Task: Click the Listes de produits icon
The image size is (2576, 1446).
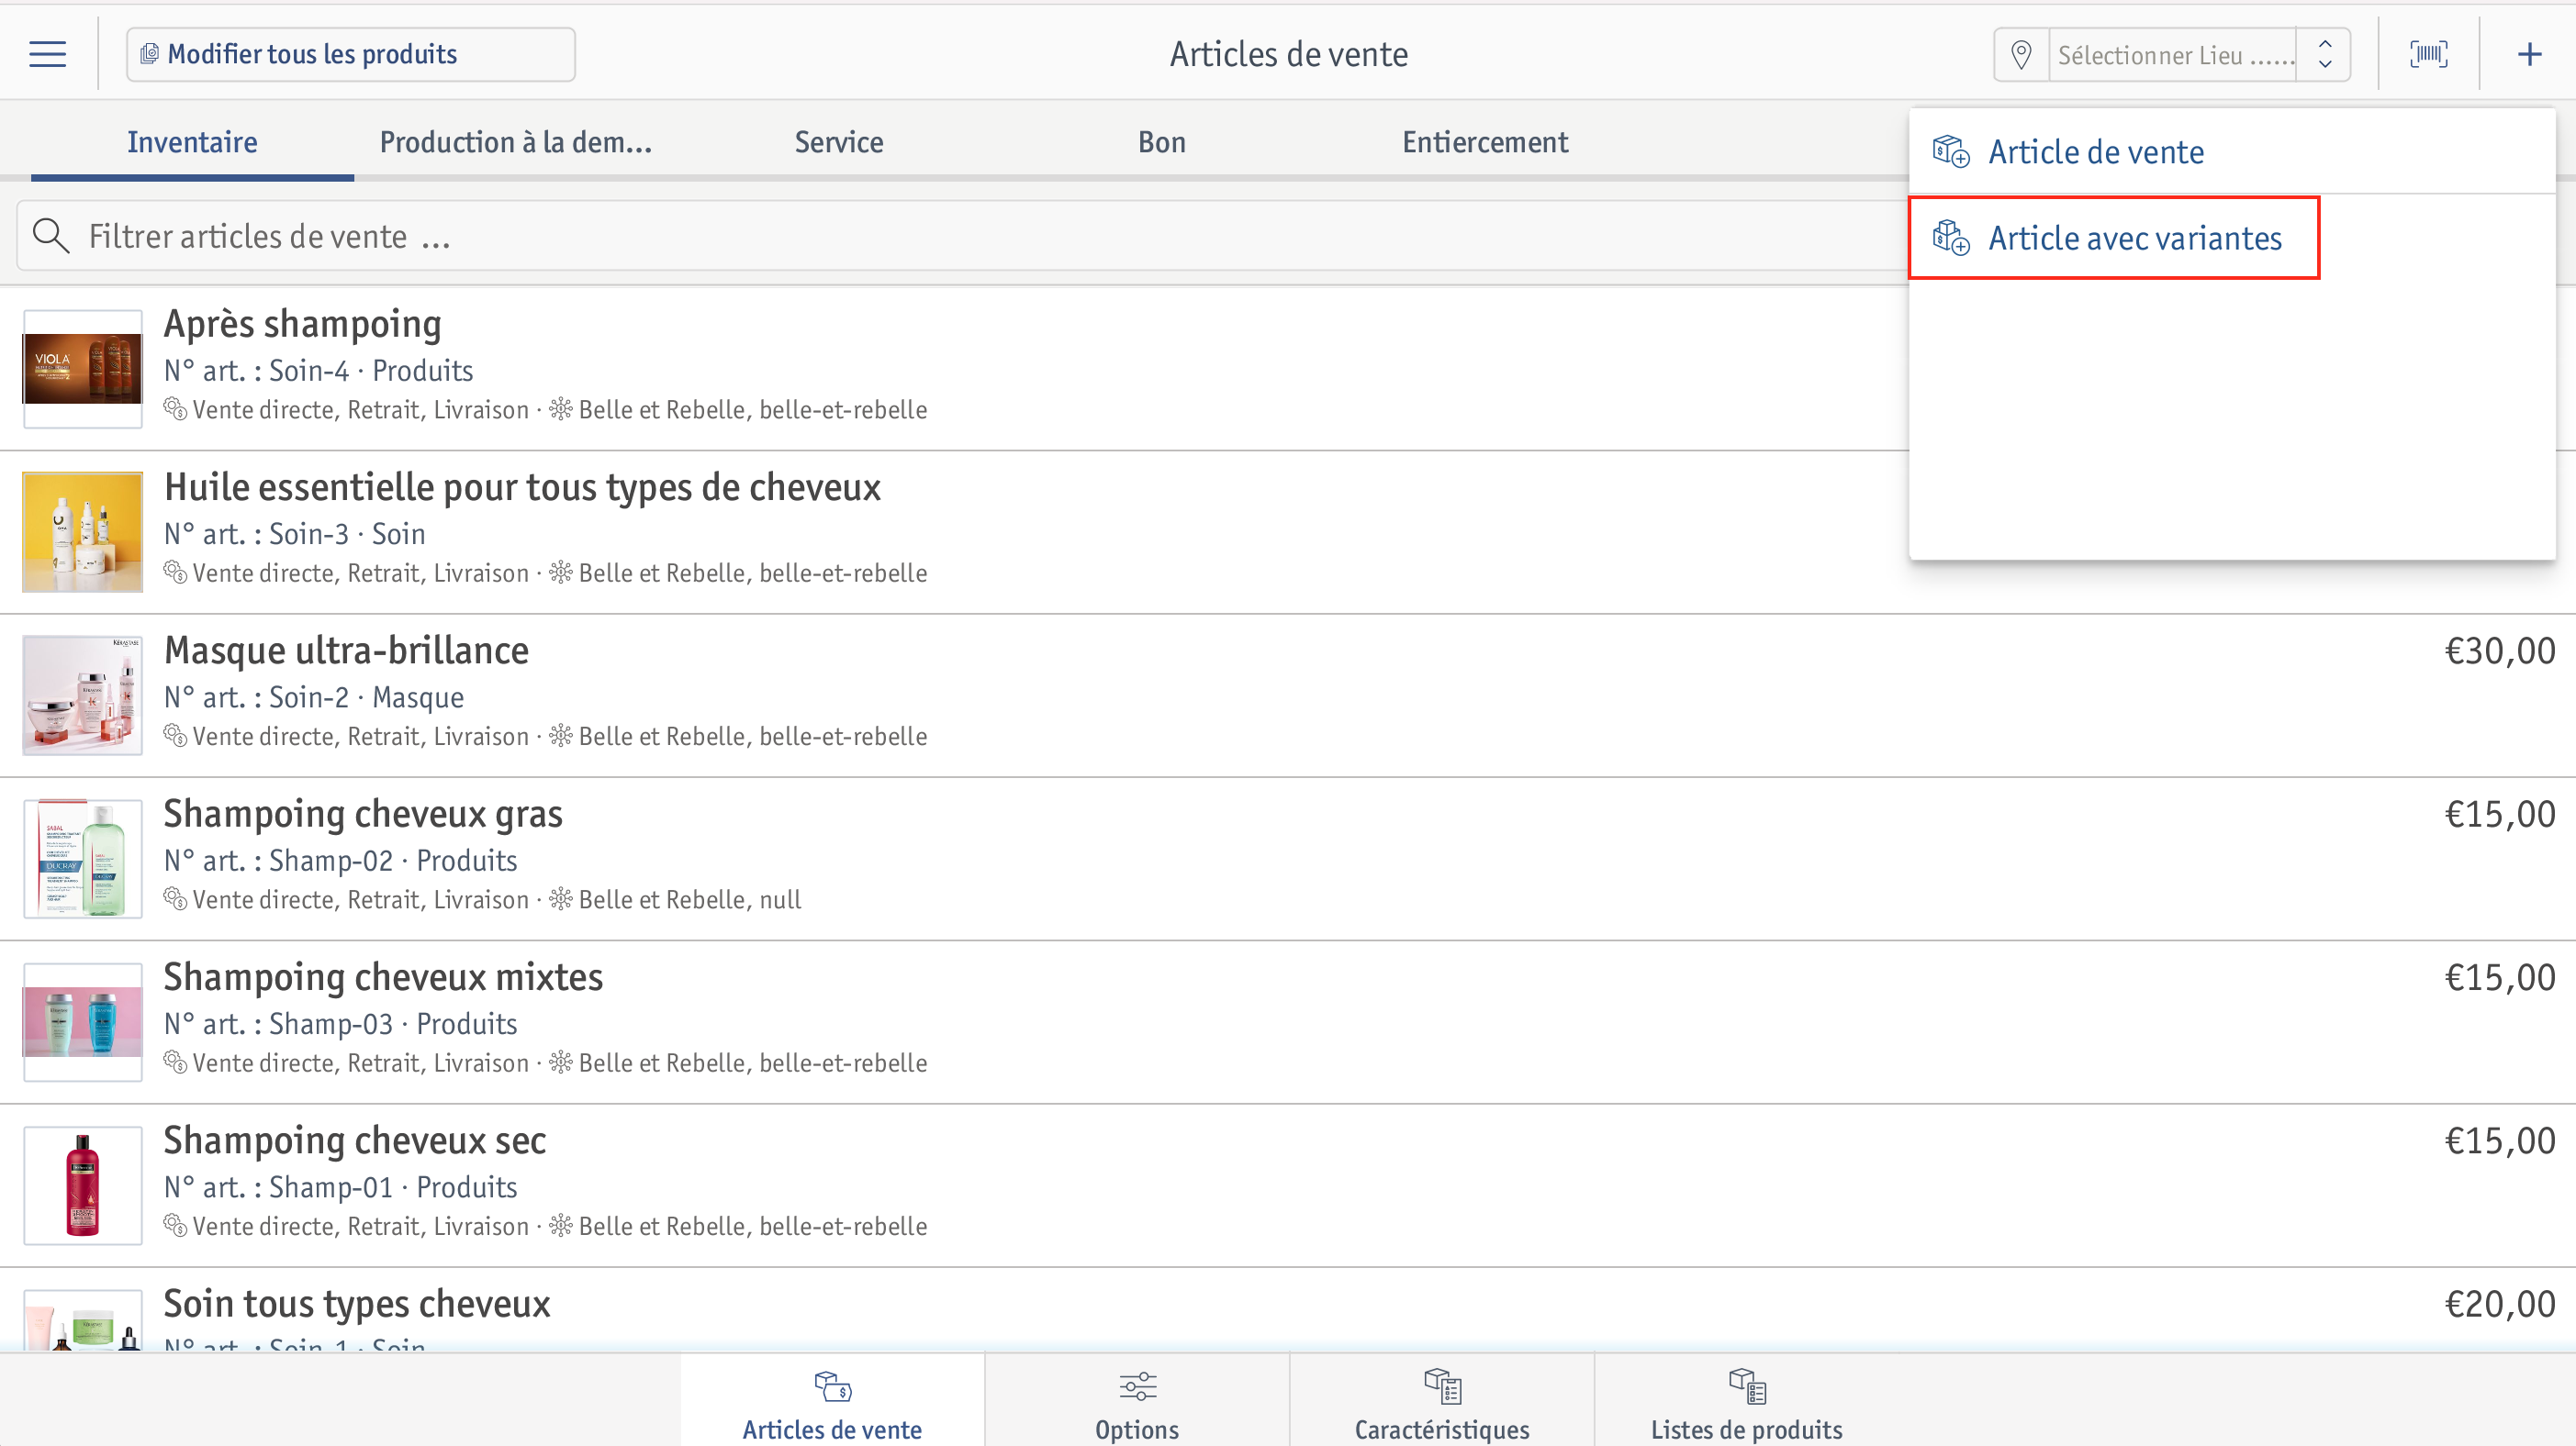Action: point(1746,1386)
